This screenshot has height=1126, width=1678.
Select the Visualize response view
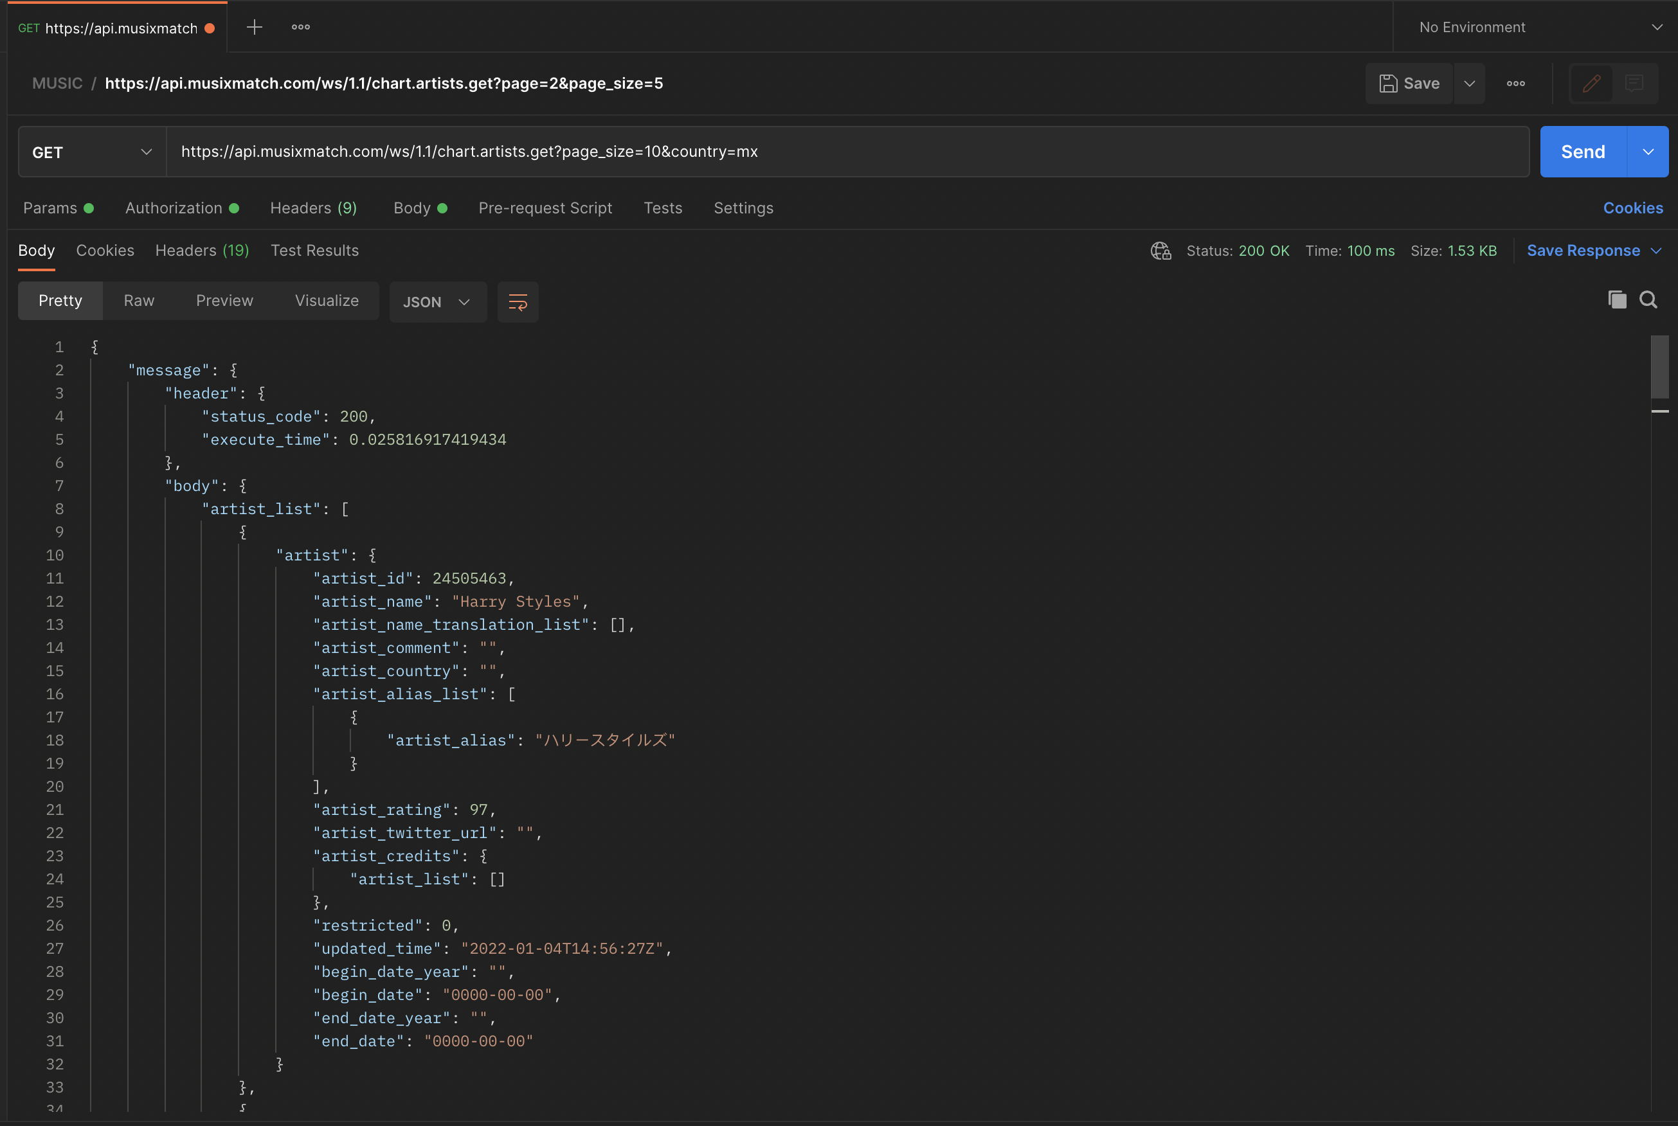tap(326, 300)
